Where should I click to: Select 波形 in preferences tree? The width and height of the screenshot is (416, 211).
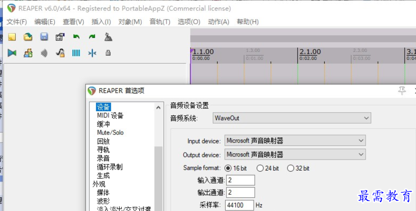(x=103, y=201)
